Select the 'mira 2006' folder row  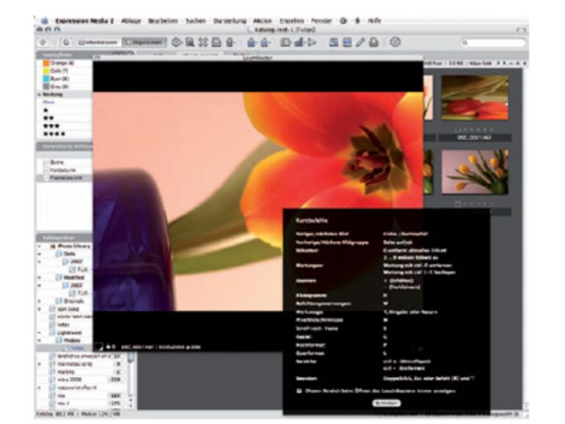click(81, 380)
